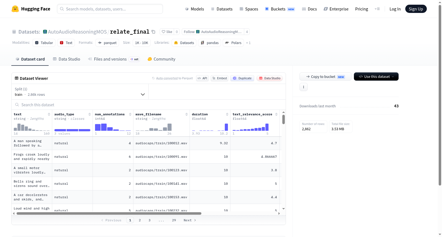
Task: Click the Auto-converted to Parquet link
Action: [x=167, y=78]
